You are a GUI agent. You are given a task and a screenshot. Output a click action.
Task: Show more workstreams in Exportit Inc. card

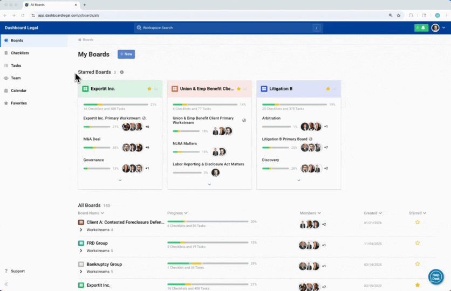point(120,181)
